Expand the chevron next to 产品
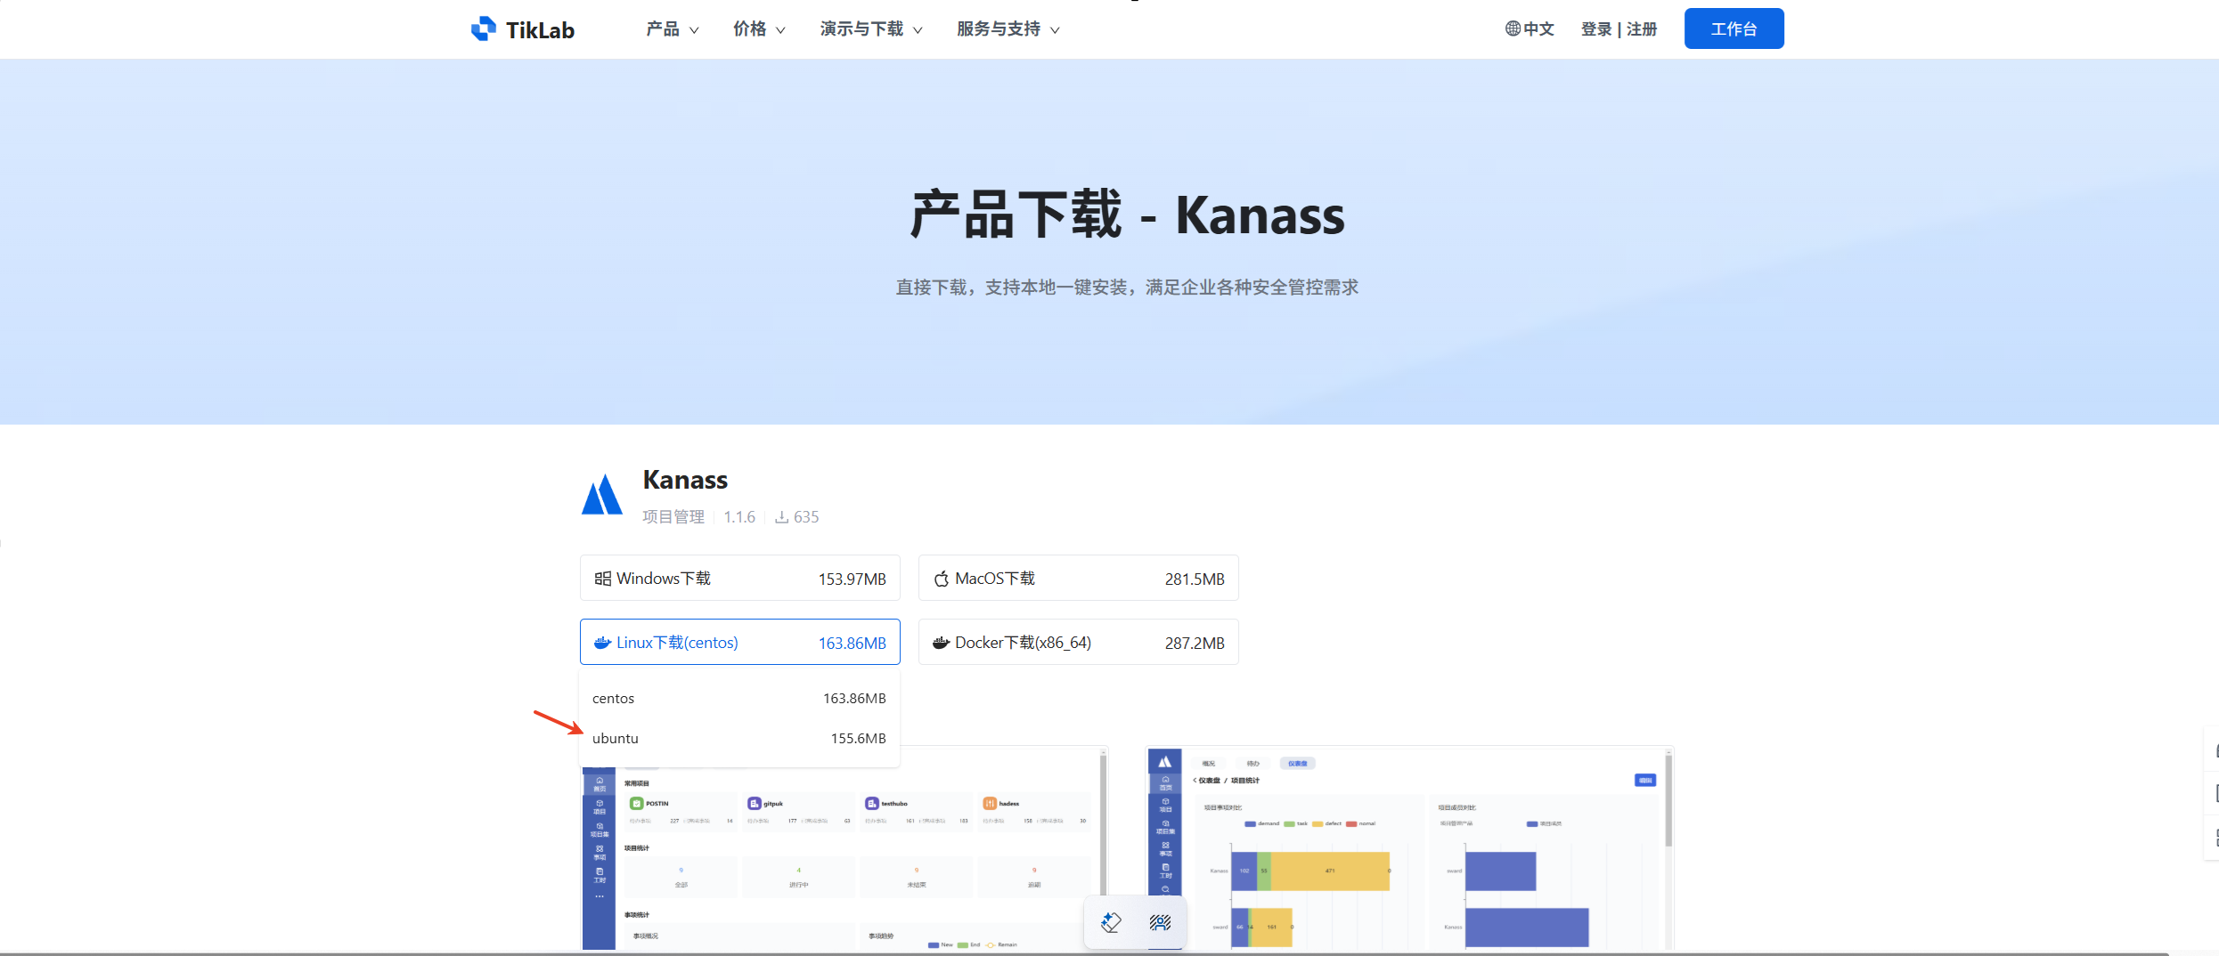Viewport: 2219px width, 956px height. [x=694, y=30]
